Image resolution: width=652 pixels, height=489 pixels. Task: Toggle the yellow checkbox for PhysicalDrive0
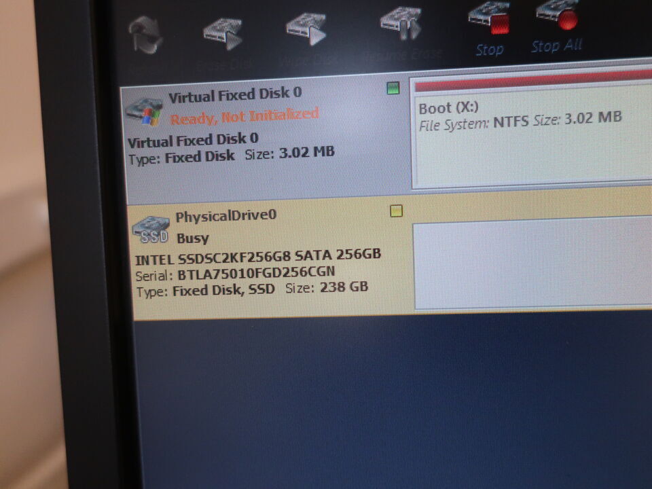397,211
